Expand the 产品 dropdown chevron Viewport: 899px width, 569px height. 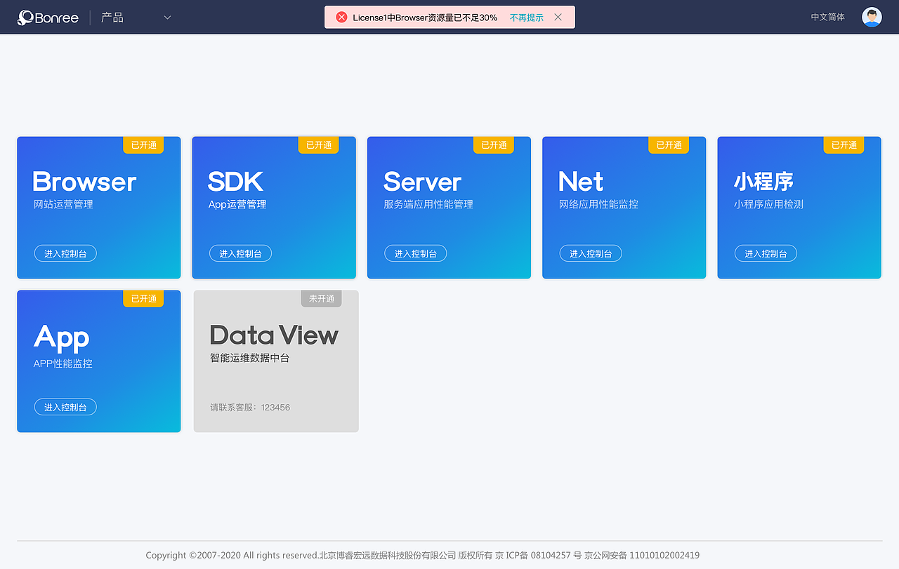167,18
